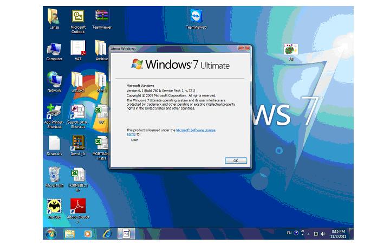The width and height of the screenshot is (390, 244).
Task: Open the EN language bar indicator
Action: [x=289, y=233]
